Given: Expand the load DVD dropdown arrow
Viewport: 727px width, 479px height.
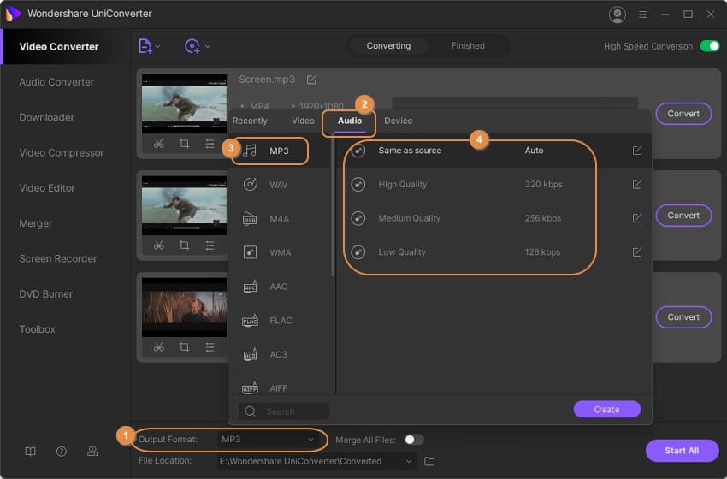Looking at the screenshot, I should [208, 46].
